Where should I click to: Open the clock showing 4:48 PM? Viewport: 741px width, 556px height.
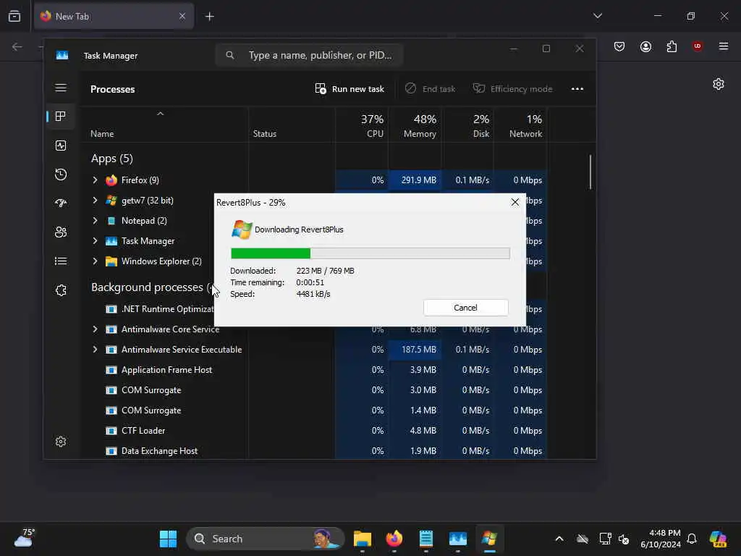coord(661,539)
